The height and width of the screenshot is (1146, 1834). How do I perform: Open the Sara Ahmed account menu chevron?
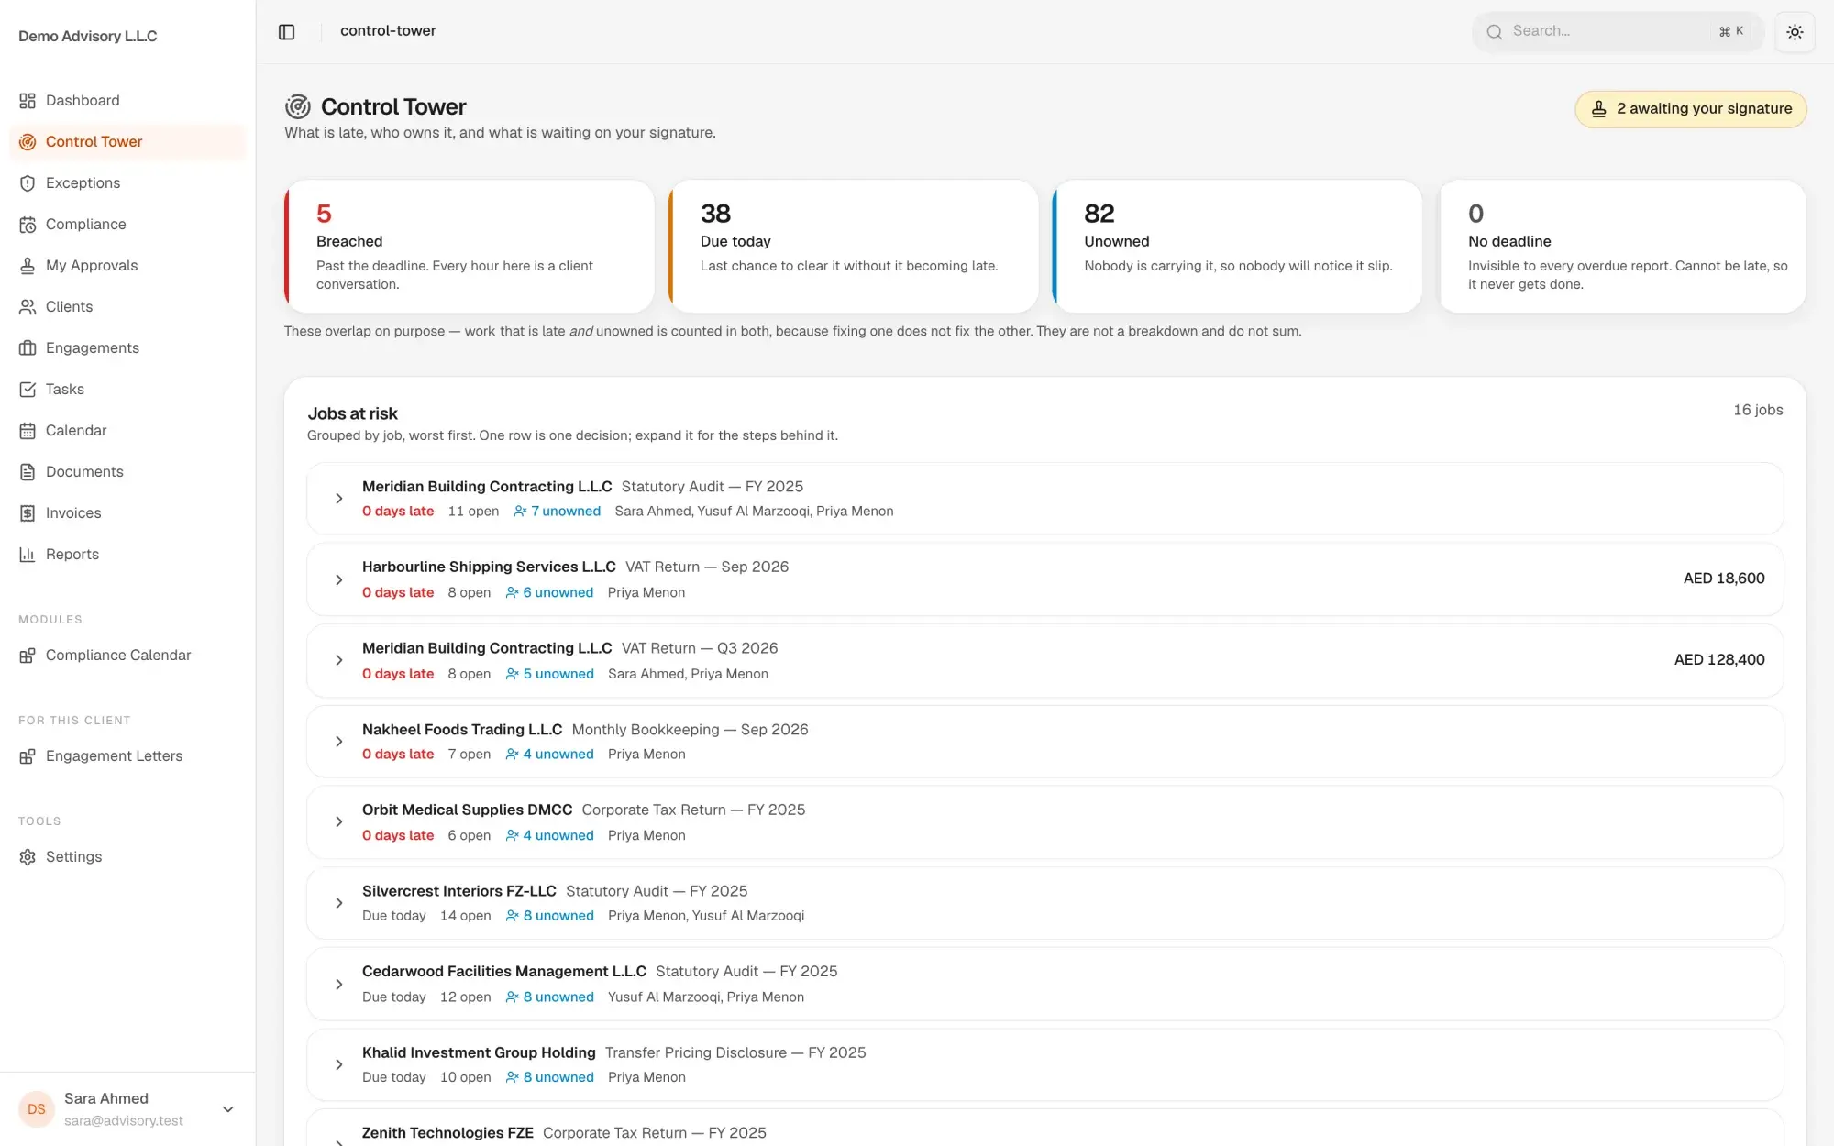(228, 1109)
